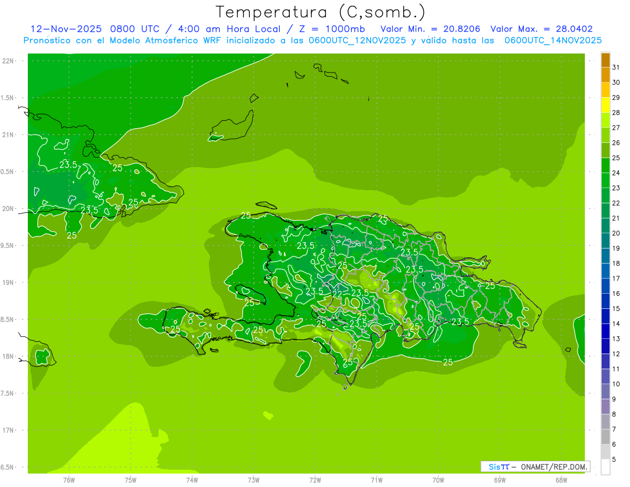Click the "19N" latitude label
Screen dimensions: 630x487
8,283
